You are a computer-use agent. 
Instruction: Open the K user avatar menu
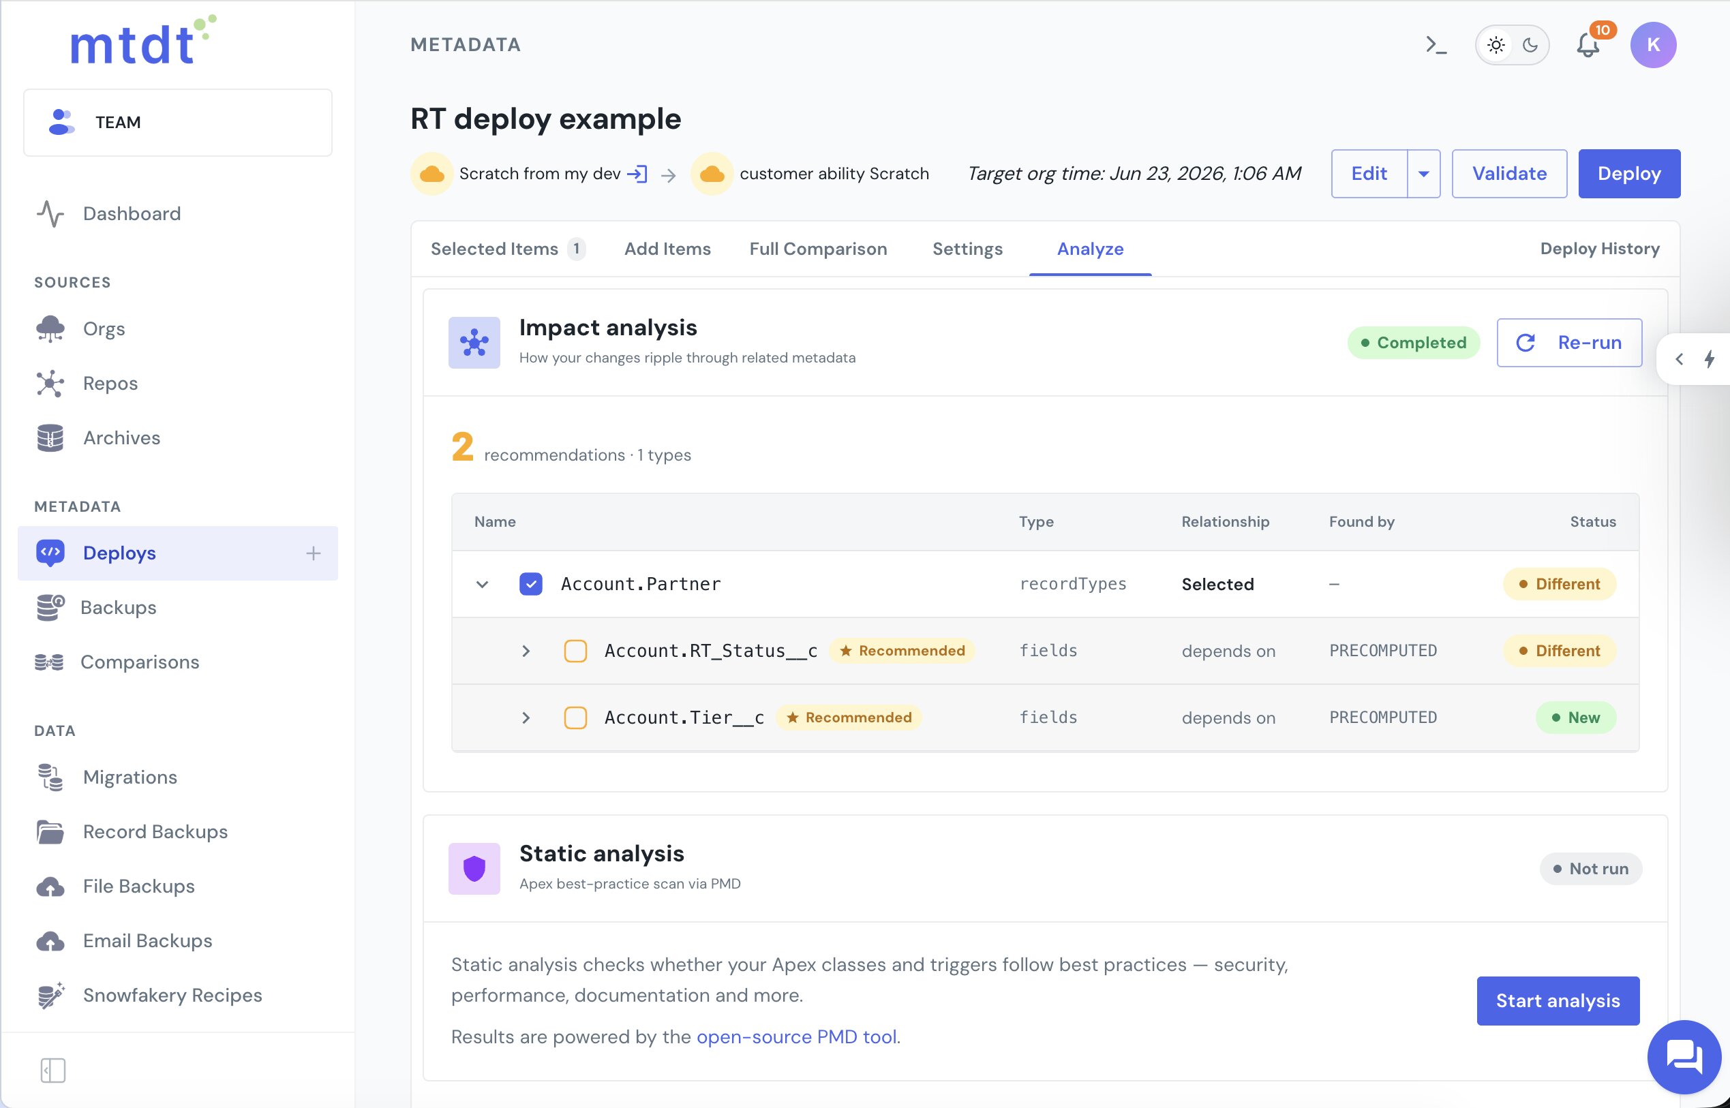1653,44
